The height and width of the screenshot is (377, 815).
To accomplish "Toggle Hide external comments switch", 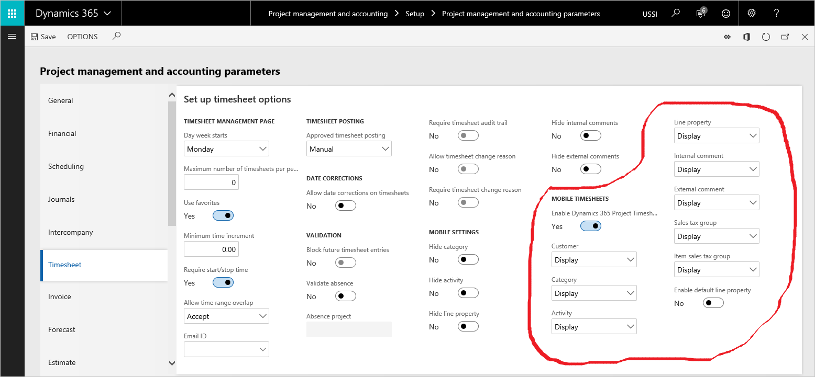I will (x=591, y=169).
